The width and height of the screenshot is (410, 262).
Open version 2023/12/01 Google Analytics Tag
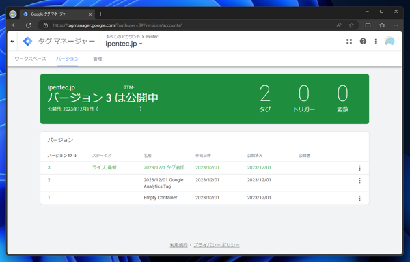(x=163, y=183)
